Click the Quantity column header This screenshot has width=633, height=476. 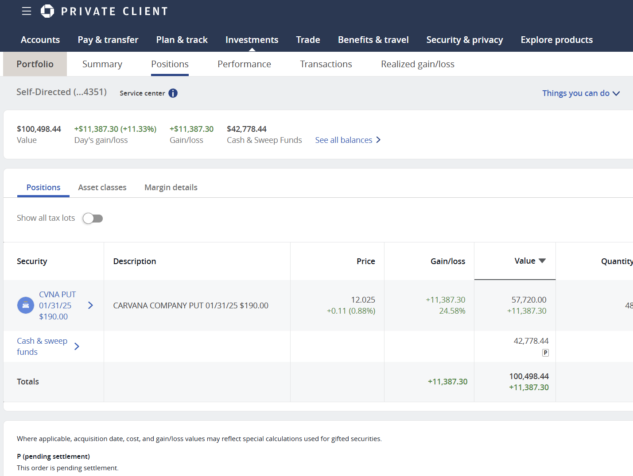(x=617, y=261)
